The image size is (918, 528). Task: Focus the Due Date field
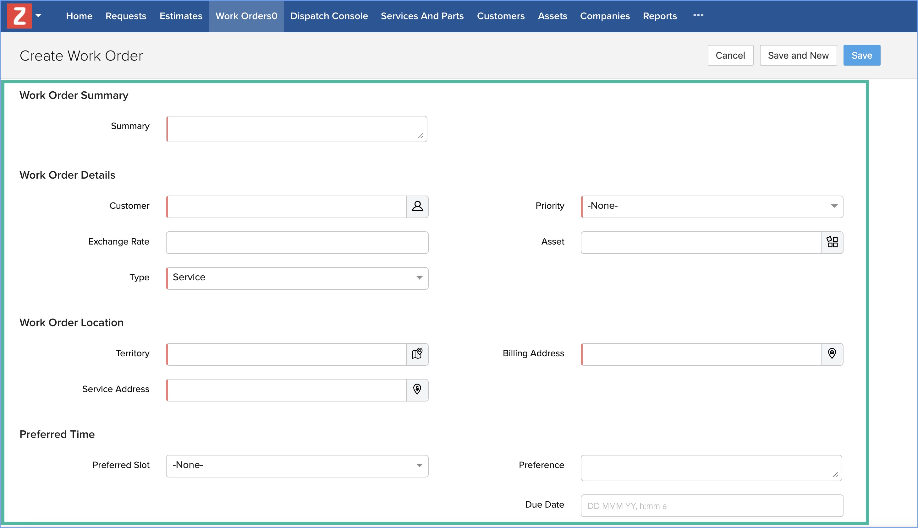click(x=712, y=505)
